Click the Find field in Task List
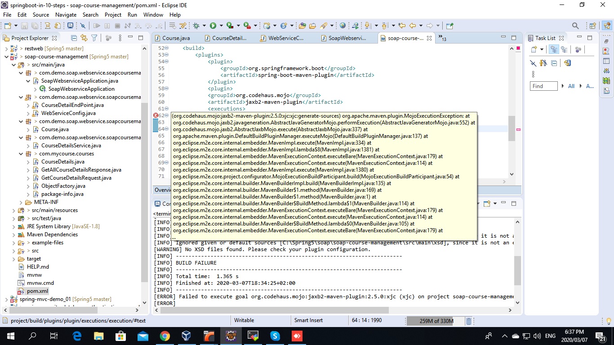This screenshot has width=614, height=345. (543, 86)
